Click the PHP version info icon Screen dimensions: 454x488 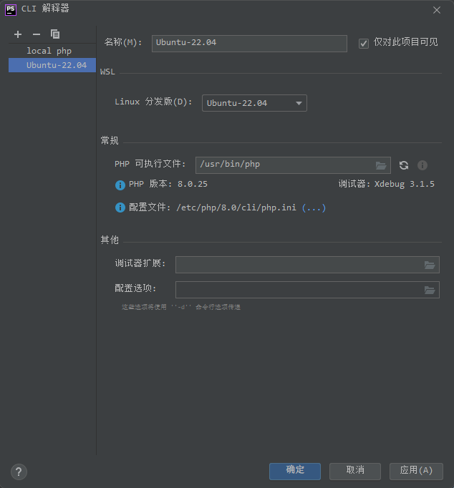(120, 185)
